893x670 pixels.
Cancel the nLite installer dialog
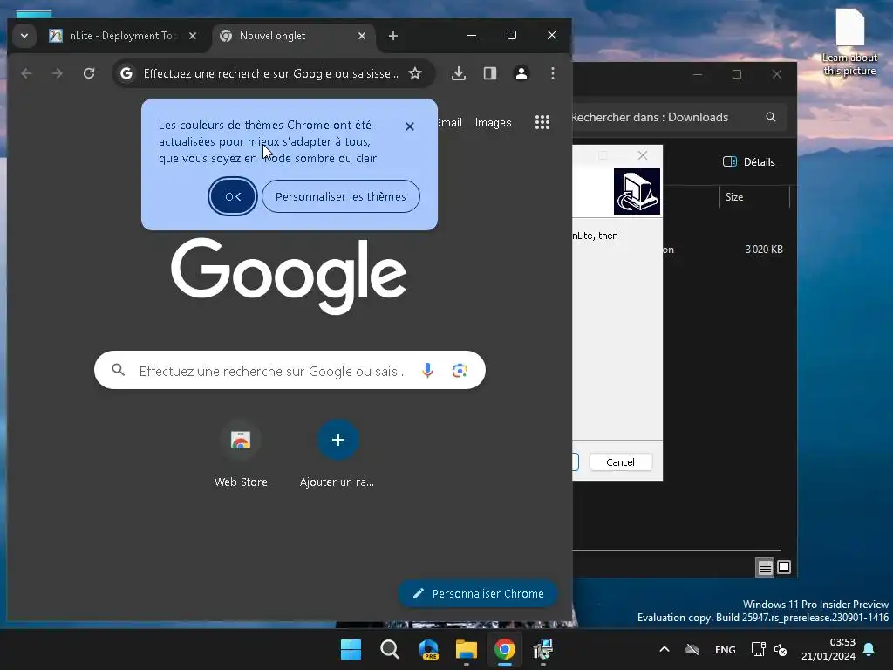click(x=620, y=462)
